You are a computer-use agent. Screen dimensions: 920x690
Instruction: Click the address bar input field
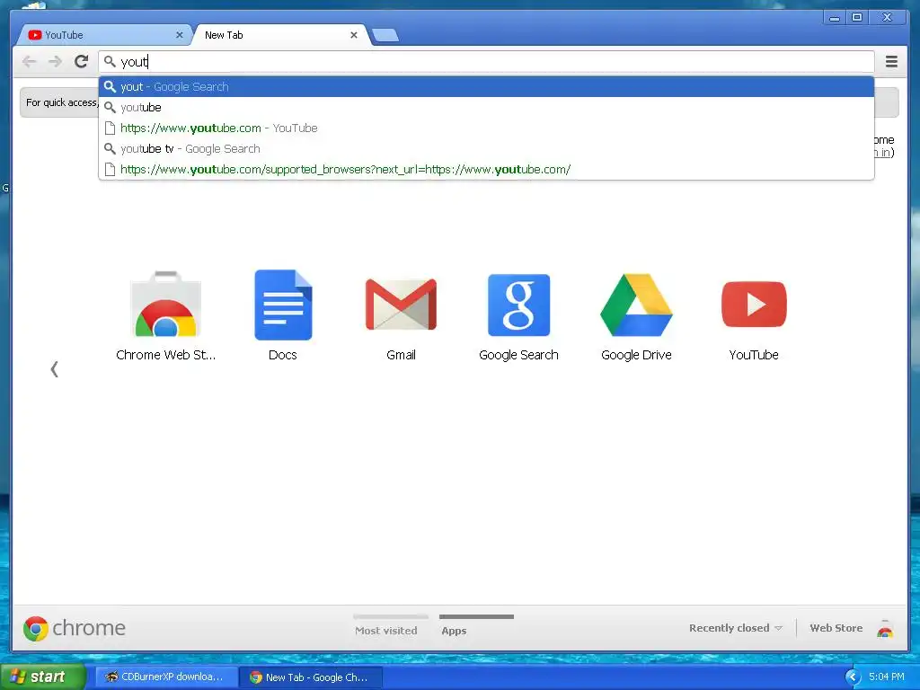486,62
